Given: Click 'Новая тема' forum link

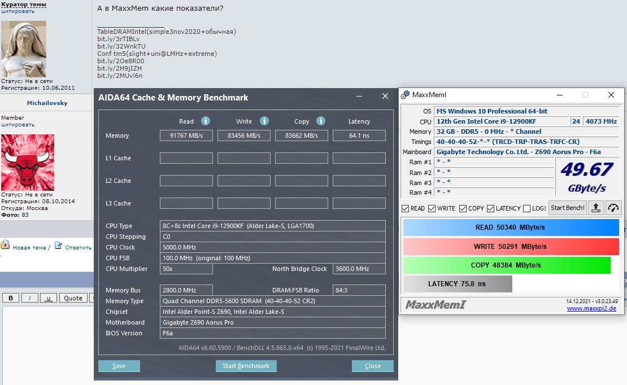Looking at the screenshot, I should click(x=29, y=247).
